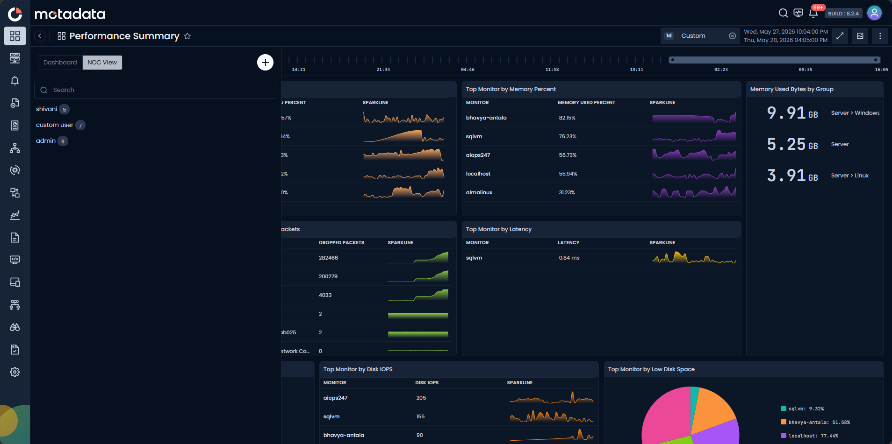Open the Monitor icon below dashboards in the sidebar
The height and width of the screenshot is (444, 892).
click(x=15, y=58)
